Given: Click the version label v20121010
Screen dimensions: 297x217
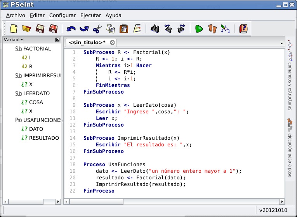Looking at the screenshot, I should pos(273,210).
